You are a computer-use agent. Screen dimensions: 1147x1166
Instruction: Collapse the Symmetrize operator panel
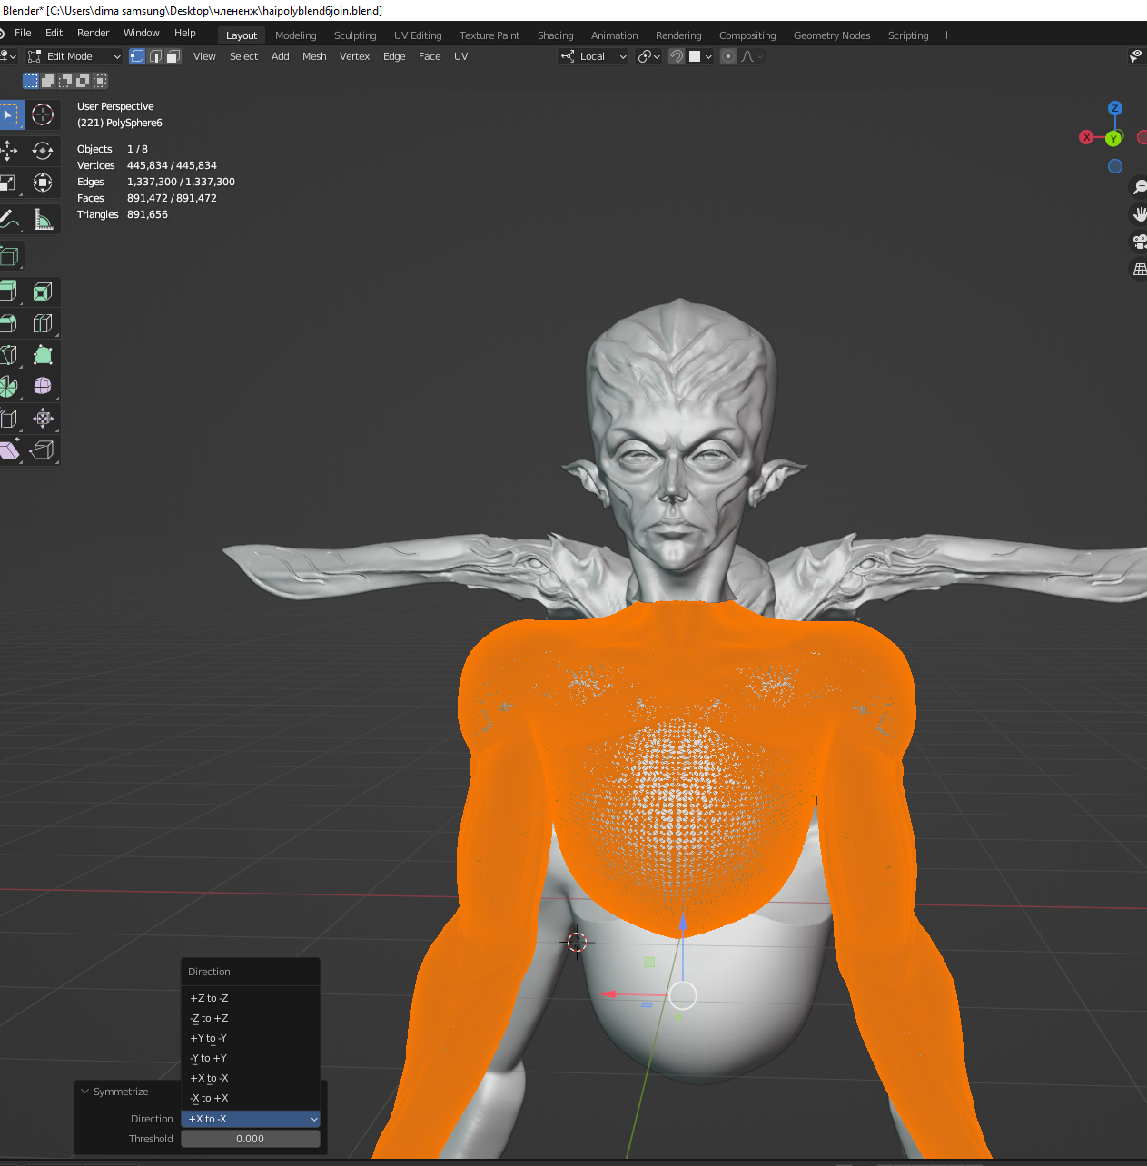[x=85, y=1092]
